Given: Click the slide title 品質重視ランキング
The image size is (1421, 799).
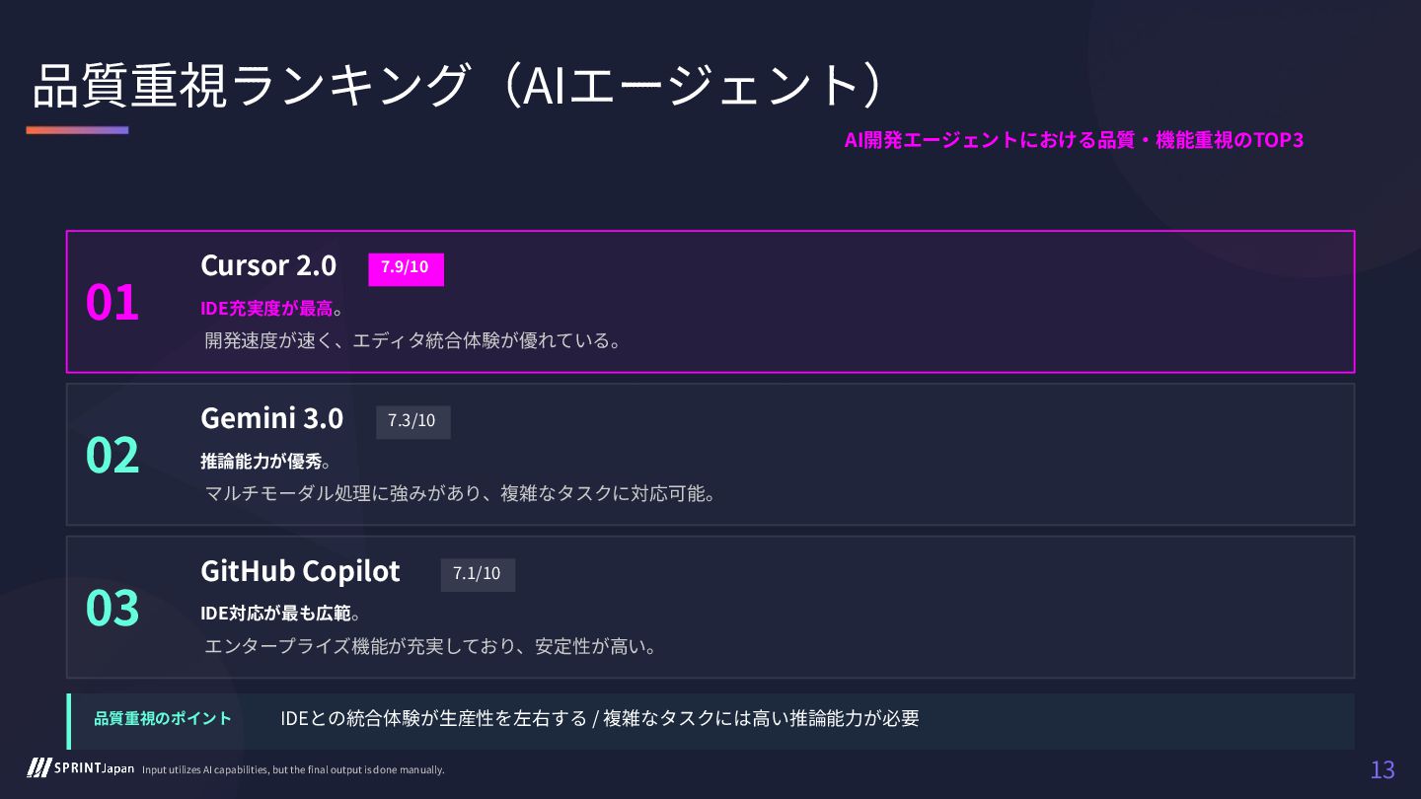Looking at the screenshot, I should [x=251, y=85].
